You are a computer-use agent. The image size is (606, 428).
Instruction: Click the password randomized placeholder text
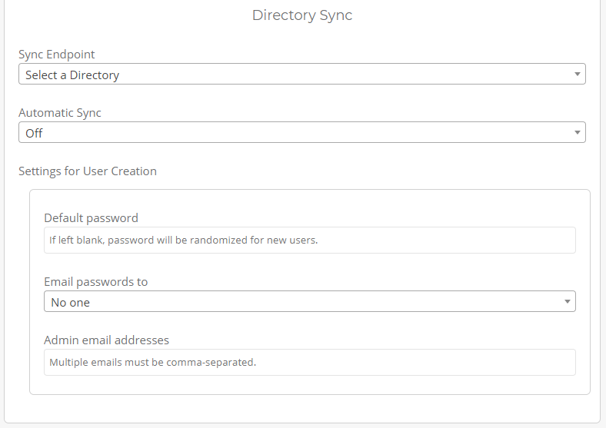(183, 240)
